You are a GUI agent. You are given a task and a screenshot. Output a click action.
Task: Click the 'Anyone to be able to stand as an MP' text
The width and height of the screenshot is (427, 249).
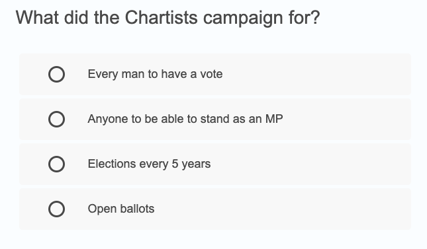point(185,119)
